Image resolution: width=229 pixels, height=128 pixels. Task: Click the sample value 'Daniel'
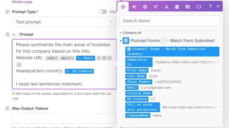point(156,70)
